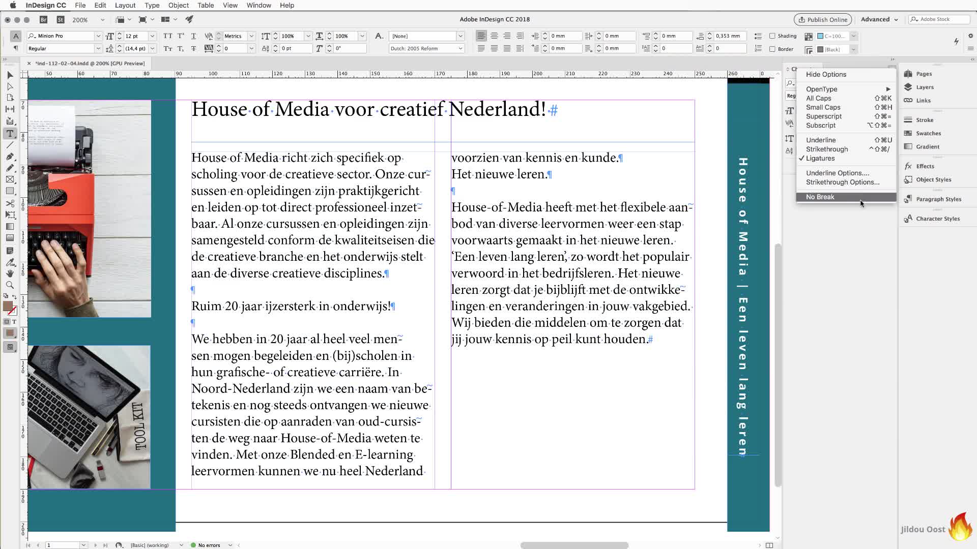The image size is (977, 549).
Task: Enable the Shading checkbox
Action: click(x=772, y=36)
